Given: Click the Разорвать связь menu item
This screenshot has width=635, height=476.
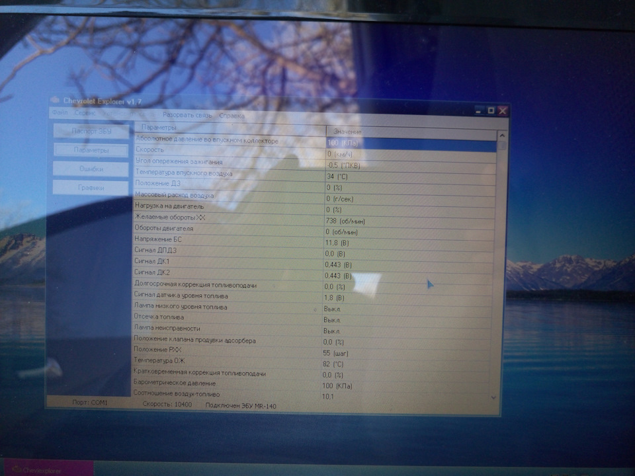Looking at the screenshot, I should click(x=187, y=115).
